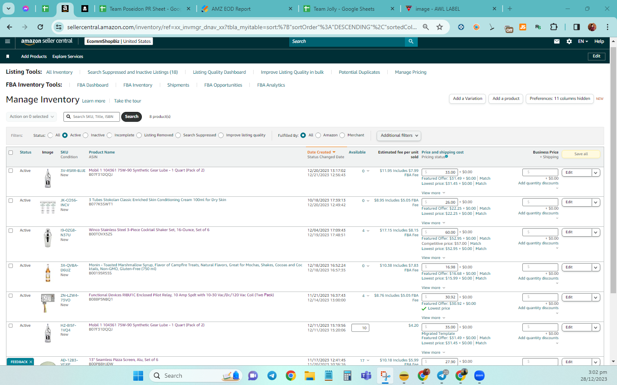Click the 'Add a Variation' button
The height and width of the screenshot is (385, 617).
click(467, 99)
